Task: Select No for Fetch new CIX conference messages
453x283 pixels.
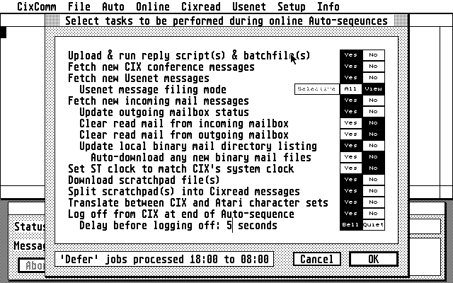Action: (373, 67)
